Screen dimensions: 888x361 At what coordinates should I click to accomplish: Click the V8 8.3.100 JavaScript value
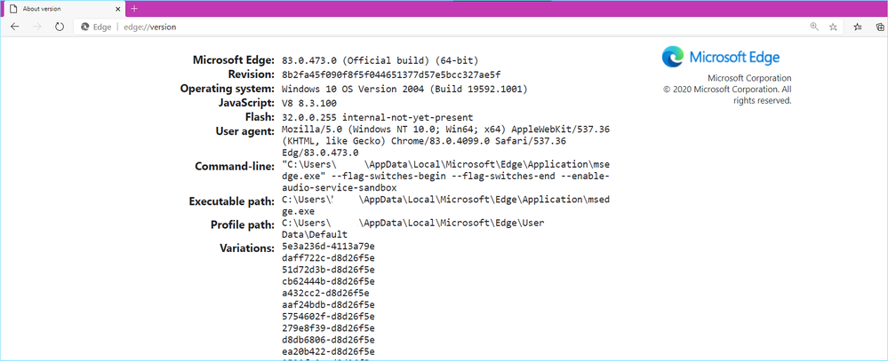[x=308, y=104]
